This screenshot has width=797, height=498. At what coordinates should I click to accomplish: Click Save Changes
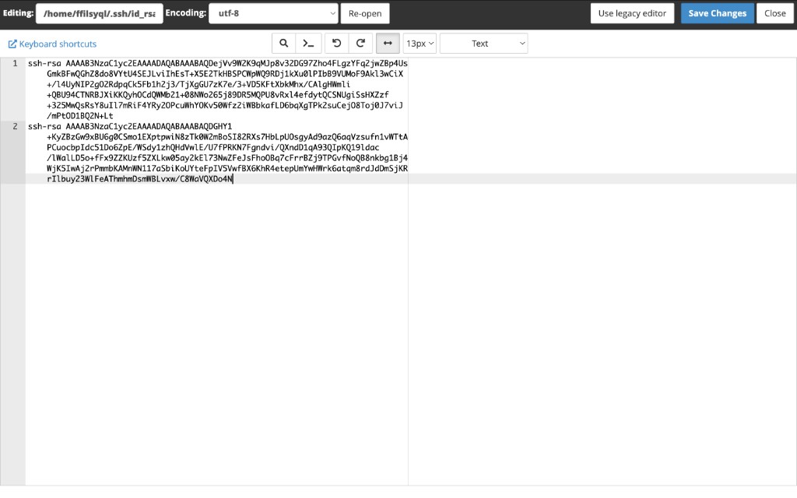[717, 13]
